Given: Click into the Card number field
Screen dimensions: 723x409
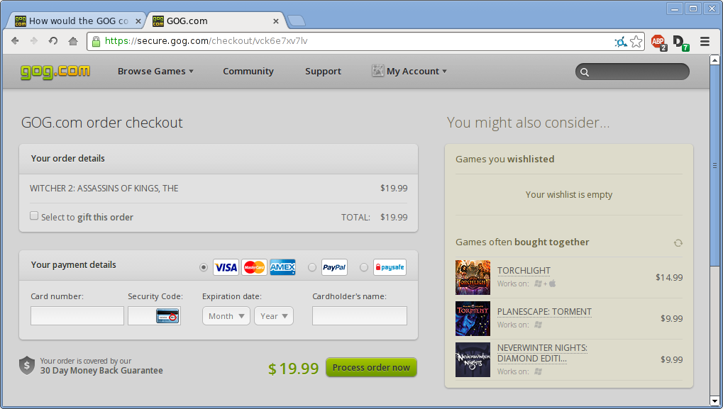Looking at the screenshot, I should [77, 316].
